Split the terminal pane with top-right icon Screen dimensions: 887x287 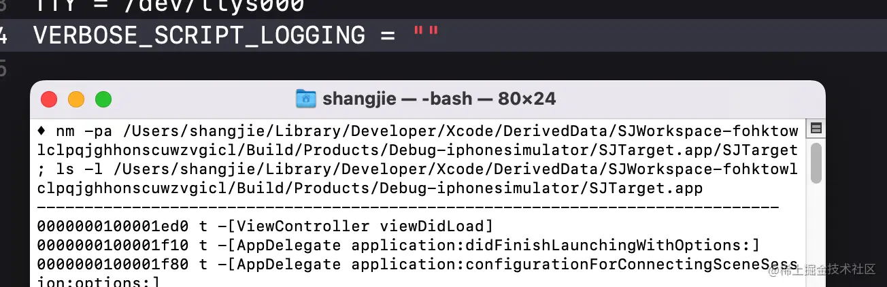click(816, 129)
